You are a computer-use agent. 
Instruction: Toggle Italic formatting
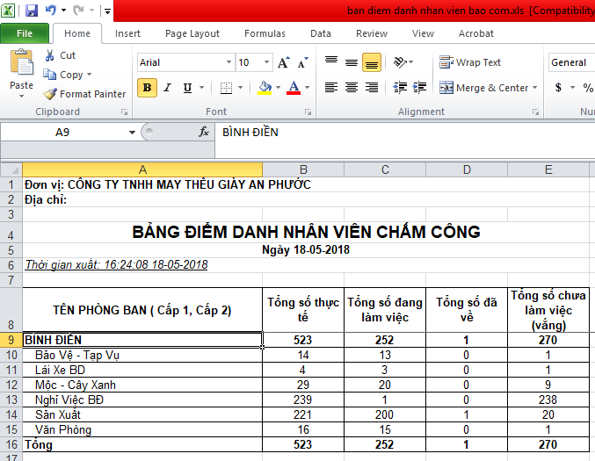click(167, 88)
